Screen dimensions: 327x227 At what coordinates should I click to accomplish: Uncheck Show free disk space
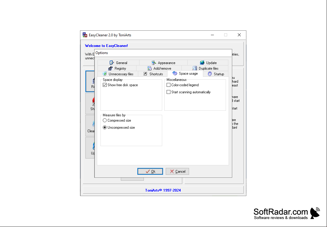pos(105,85)
